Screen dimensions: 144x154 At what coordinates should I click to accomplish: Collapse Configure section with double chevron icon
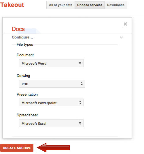pos(121,37)
